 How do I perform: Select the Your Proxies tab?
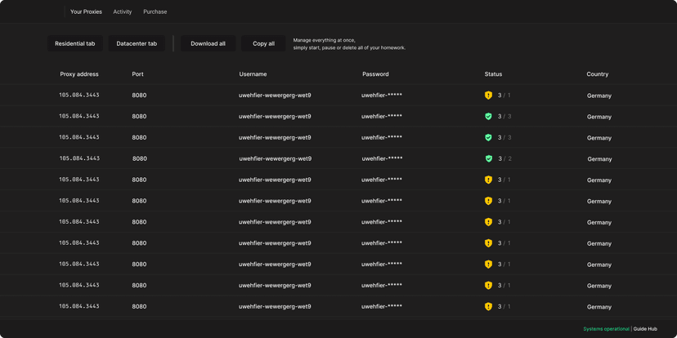click(86, 12)
